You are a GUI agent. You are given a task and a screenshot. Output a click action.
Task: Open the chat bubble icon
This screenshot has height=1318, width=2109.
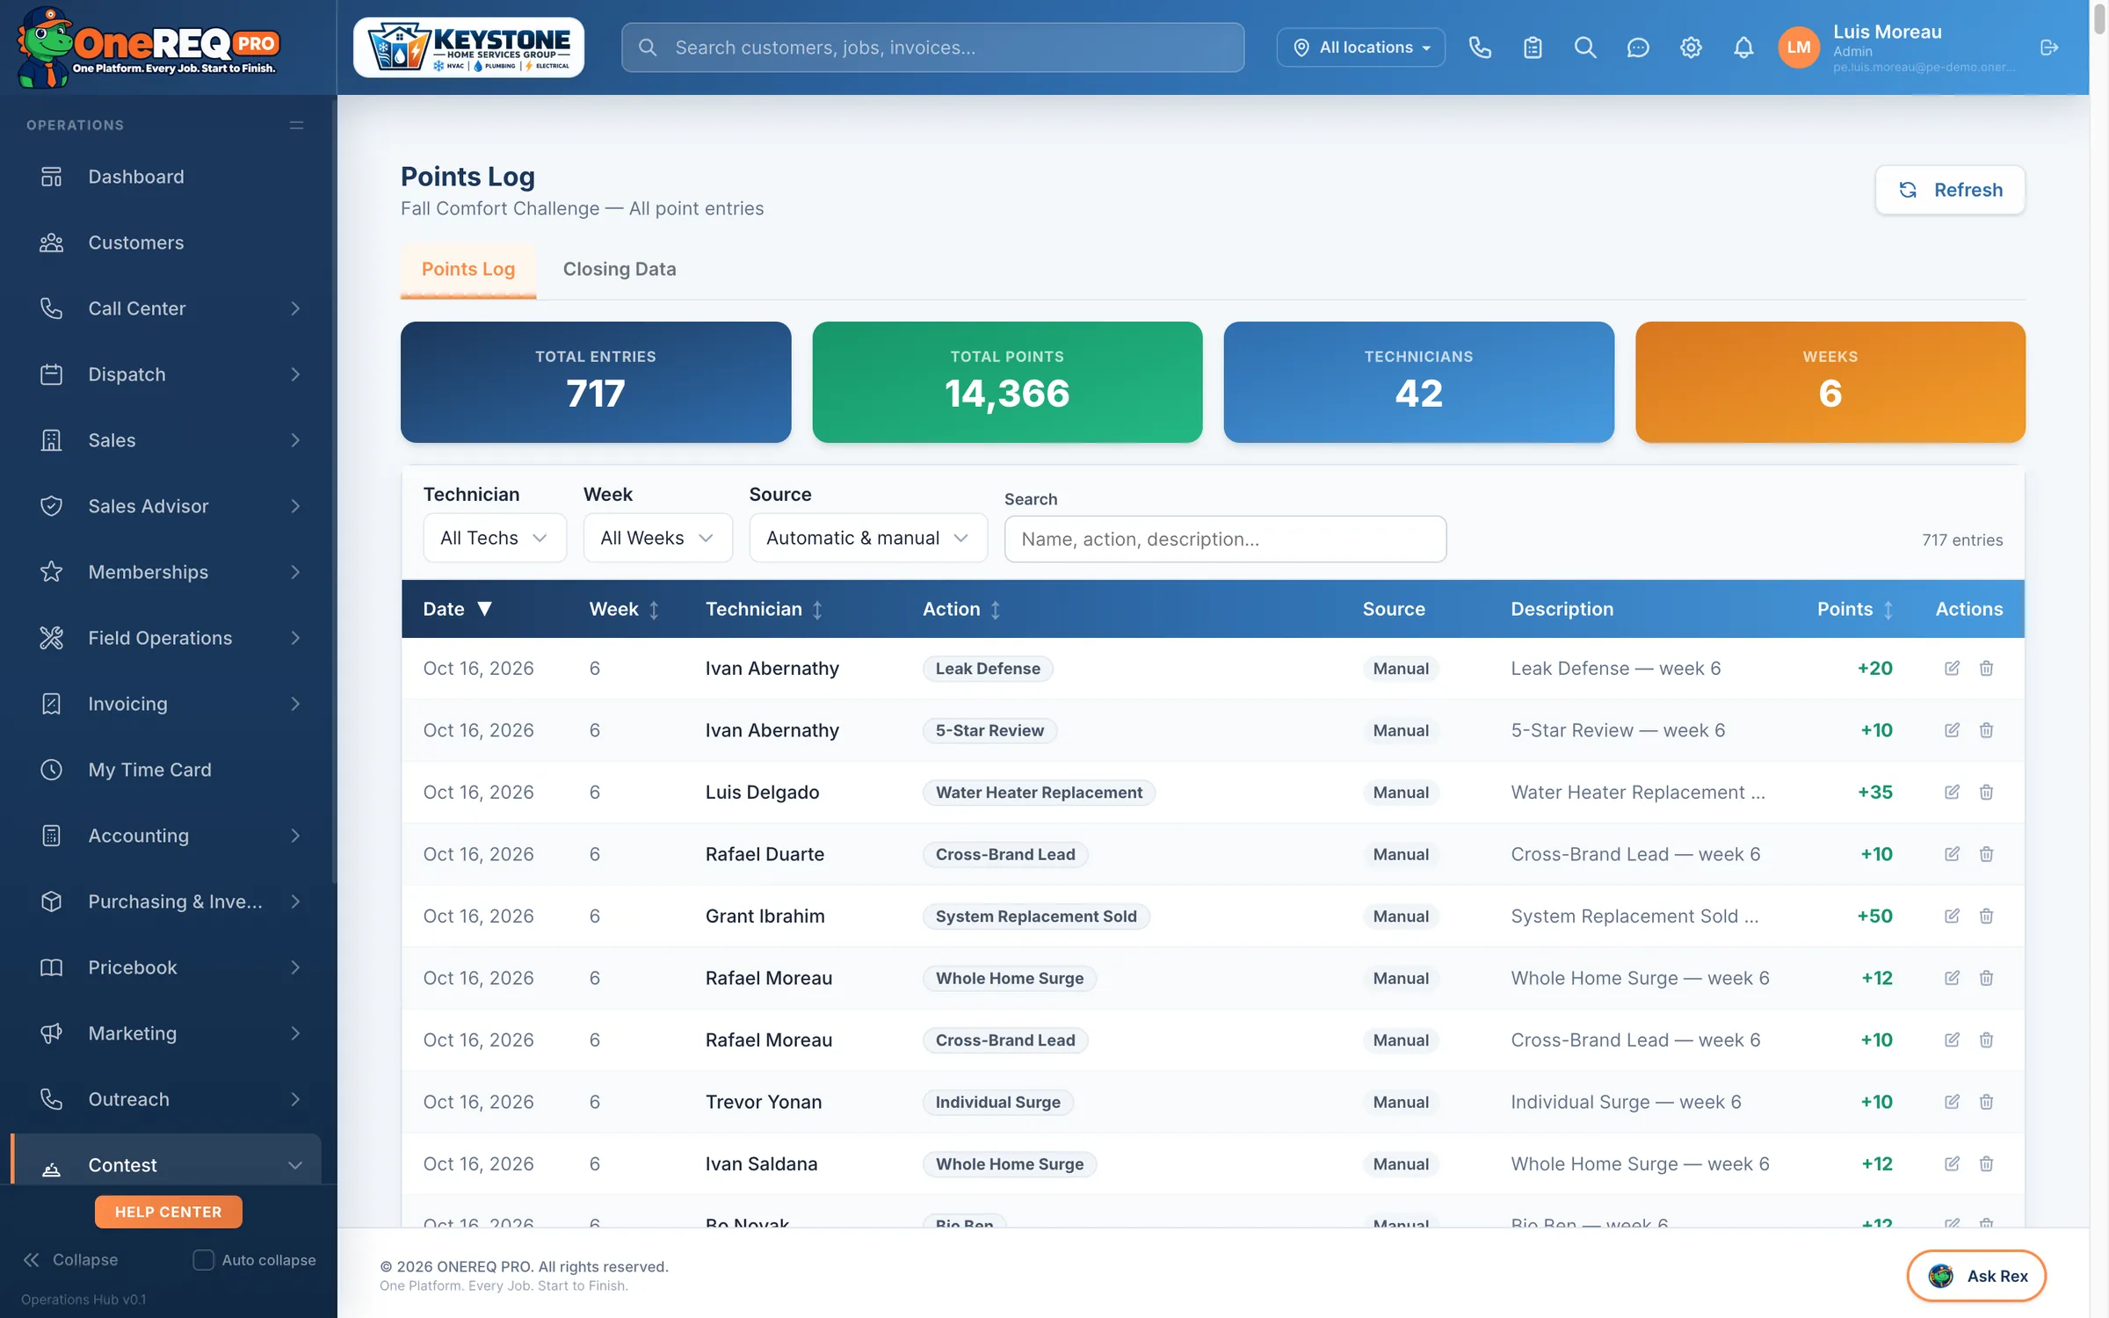[1638, 47]
